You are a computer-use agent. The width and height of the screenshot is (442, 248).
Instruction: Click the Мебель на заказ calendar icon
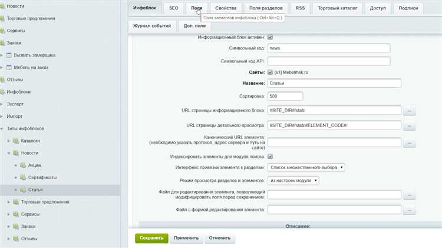[9, 67]
